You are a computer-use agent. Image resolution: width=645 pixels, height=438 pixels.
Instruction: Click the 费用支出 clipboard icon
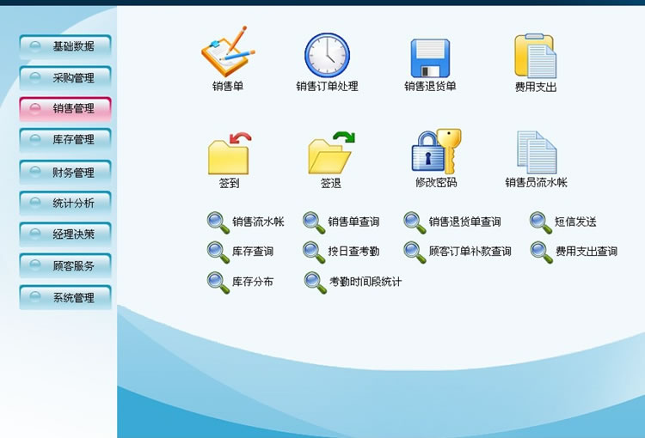coord(536,56)
